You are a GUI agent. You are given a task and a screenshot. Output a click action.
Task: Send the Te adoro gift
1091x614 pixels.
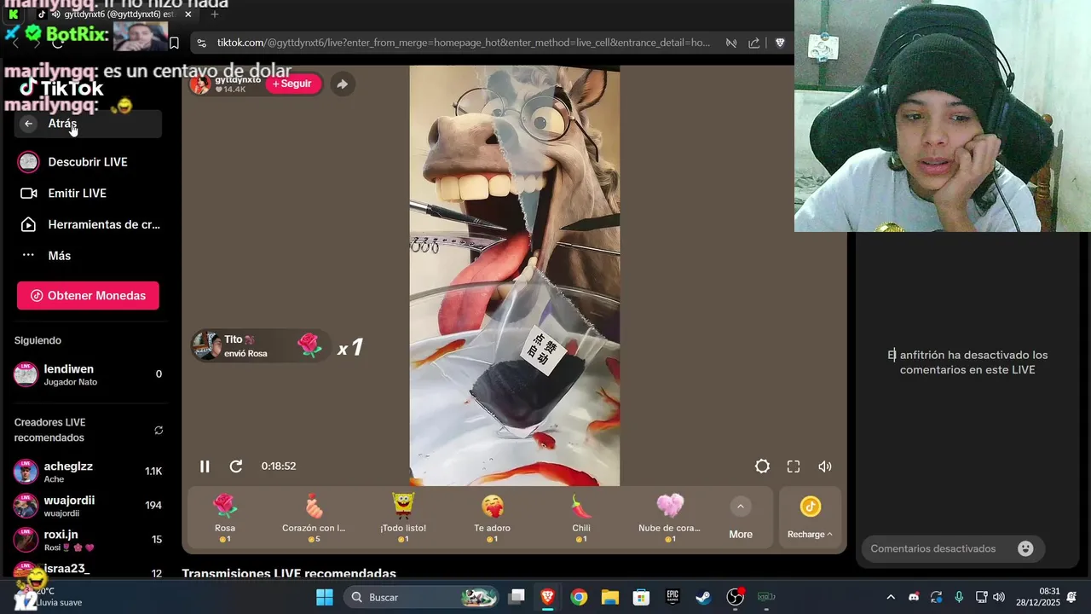coord(492,518)
